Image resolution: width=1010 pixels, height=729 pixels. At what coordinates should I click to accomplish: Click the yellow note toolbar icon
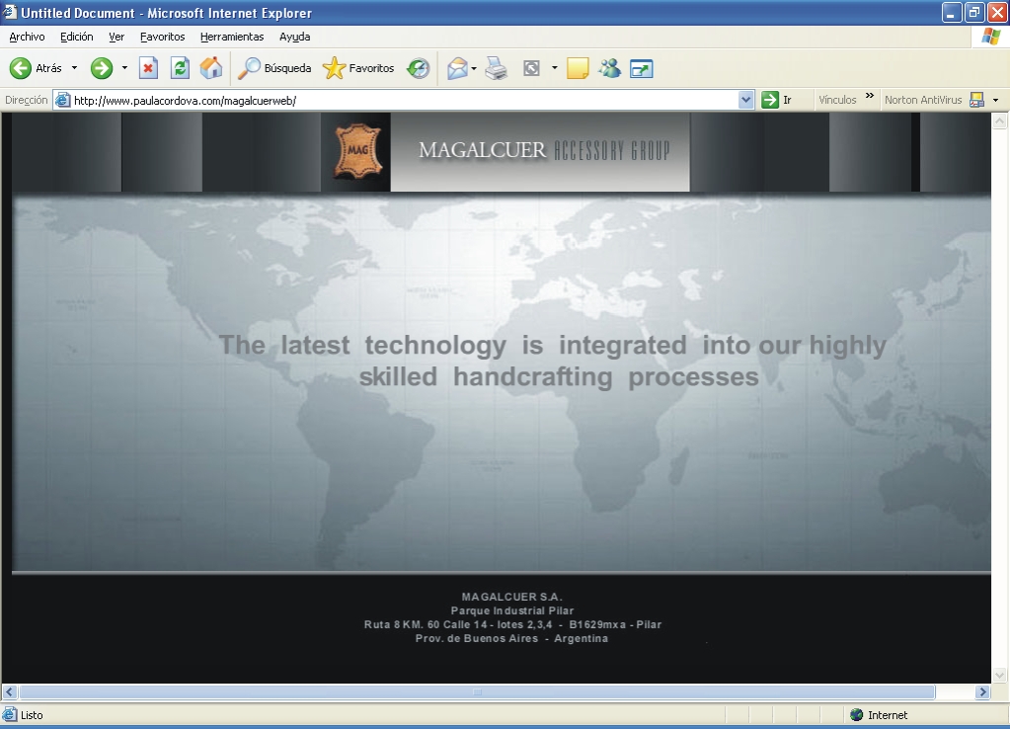point(578,68)
